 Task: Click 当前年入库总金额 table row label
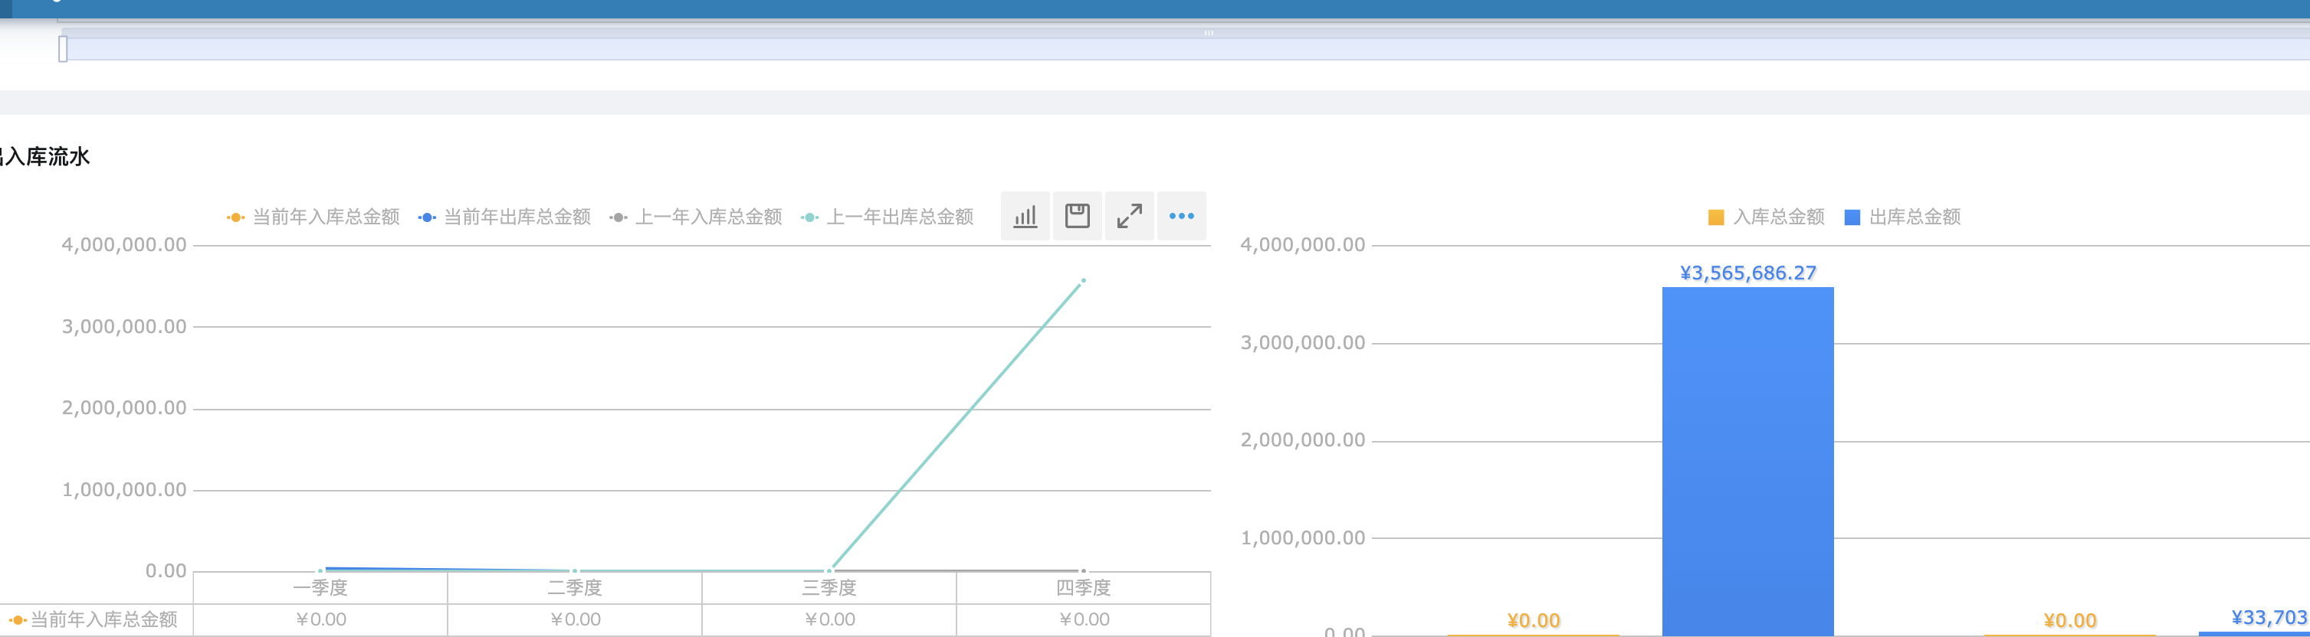(x=94, y=620)
